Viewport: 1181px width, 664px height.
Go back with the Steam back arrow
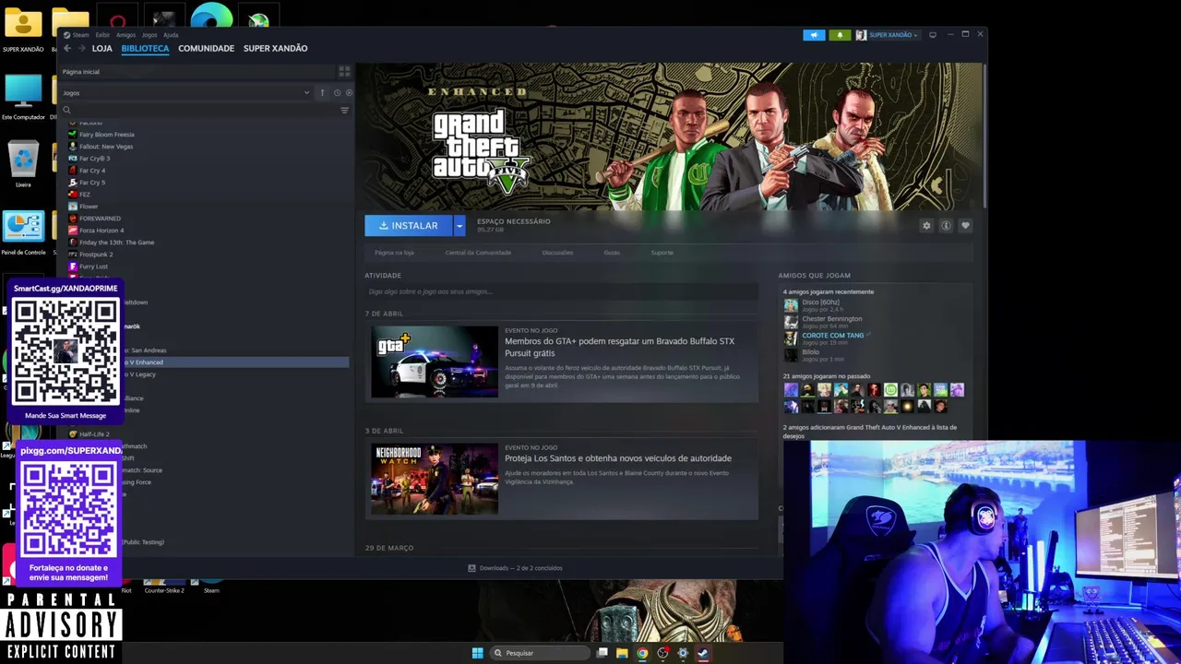pyautogui.click(x=66, y=48)
